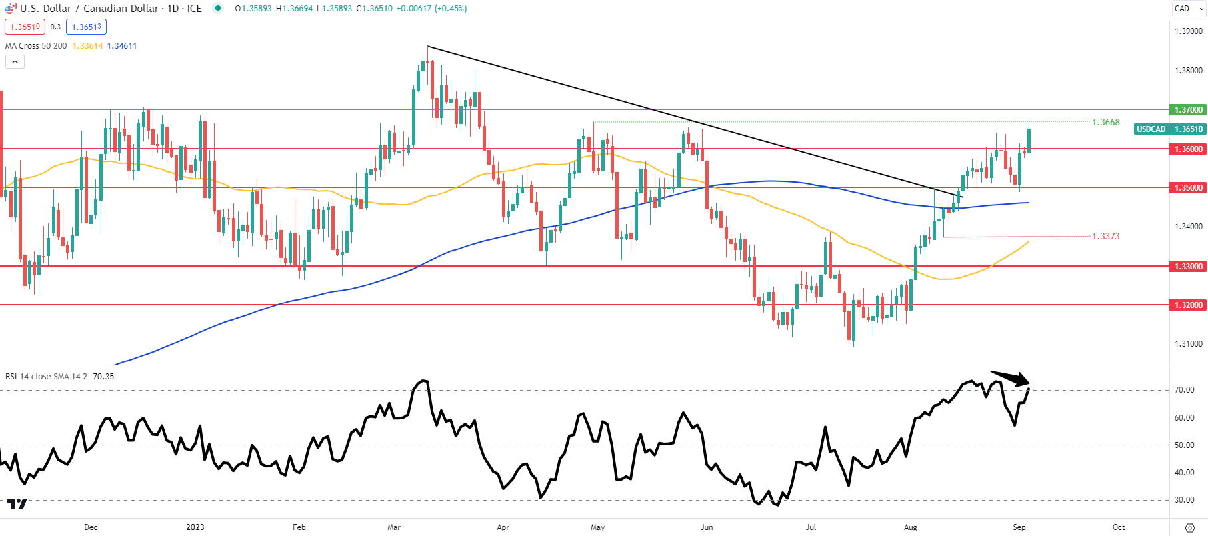
Task: Click the green market status dot
Action: tap(218, 9)
